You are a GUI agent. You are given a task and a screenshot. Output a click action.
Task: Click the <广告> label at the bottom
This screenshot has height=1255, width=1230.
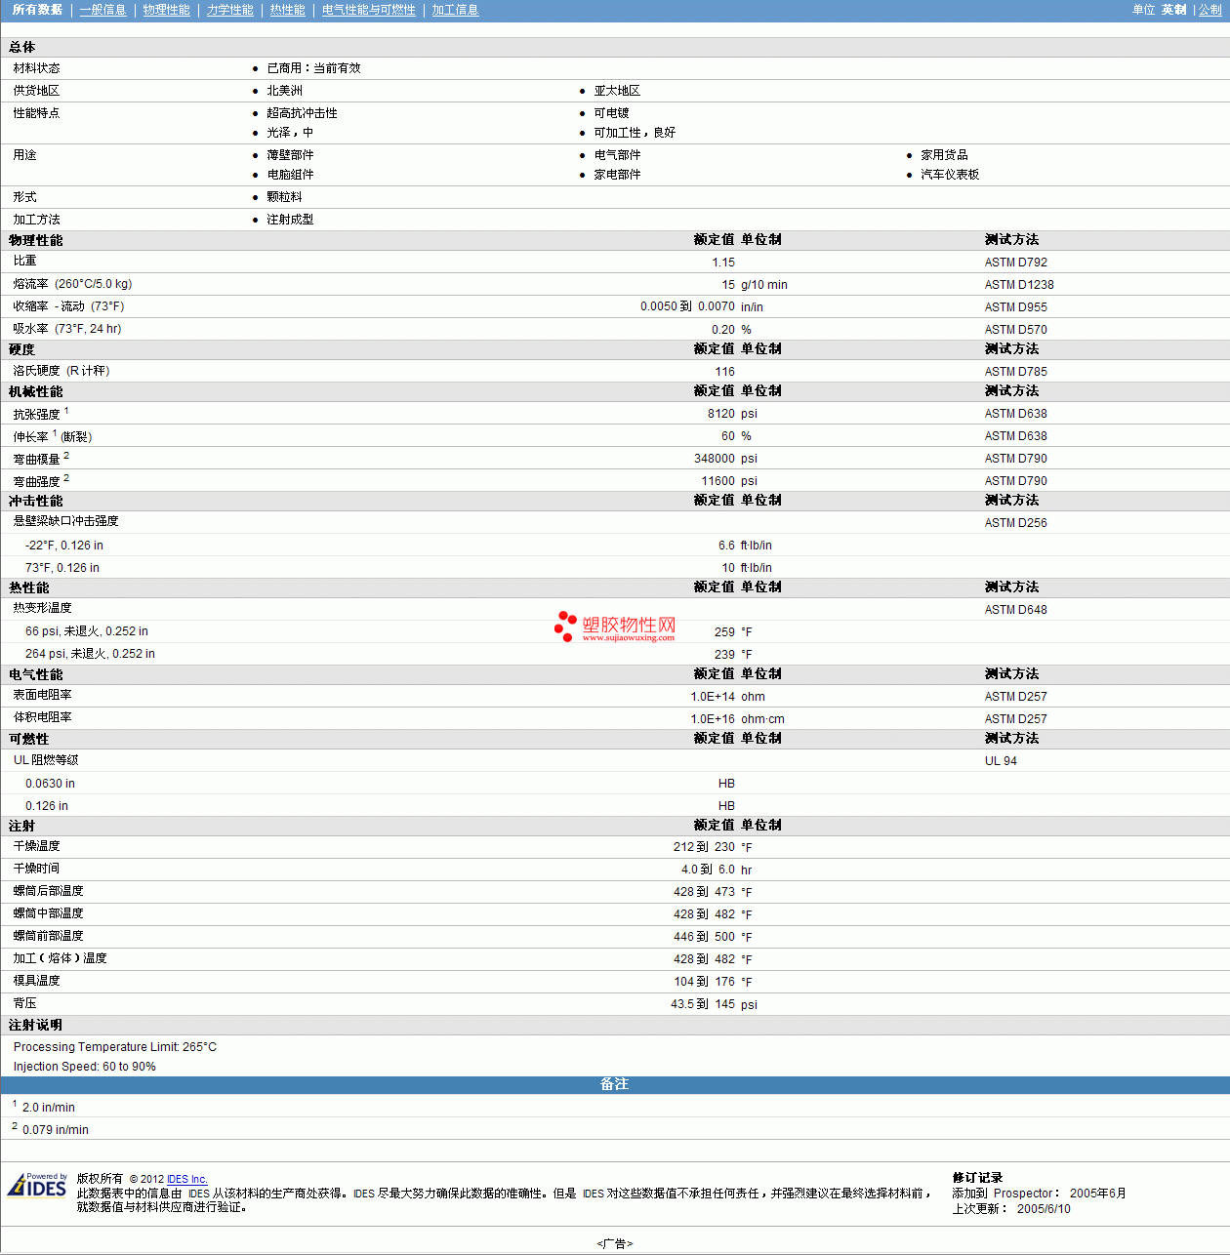coord(615,1243)
